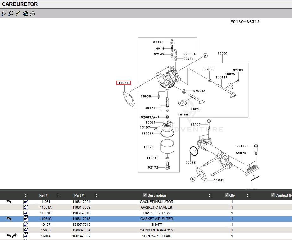Click sort arrows right of Description column
This screenshot has width=292, height=240.
click(209, 196)
